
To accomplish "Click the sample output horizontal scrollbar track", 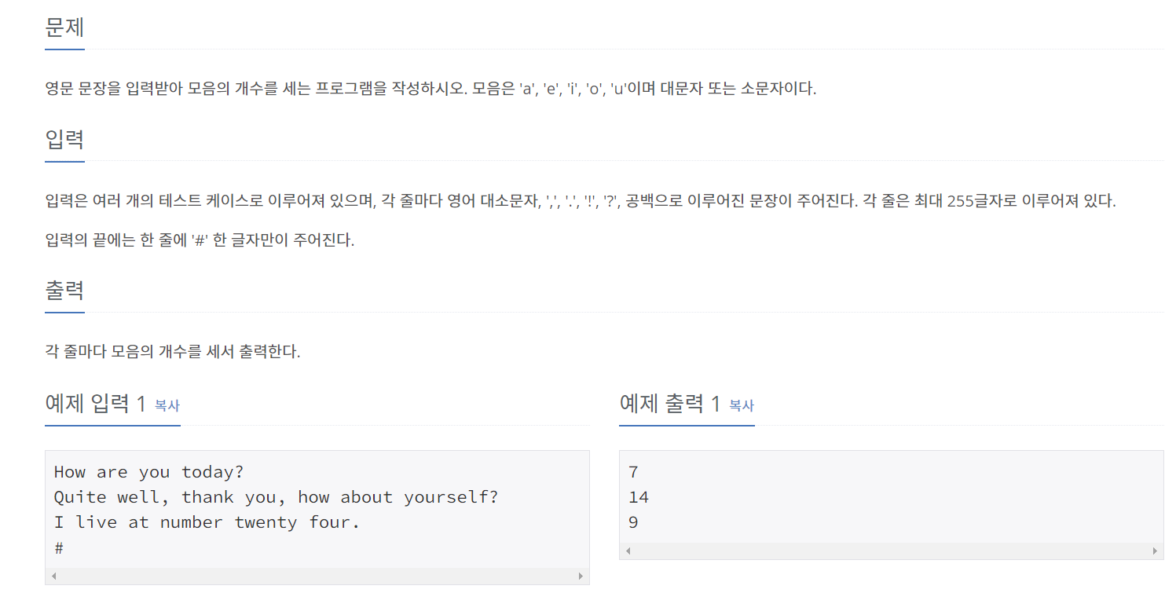I will (x=892, y=551).
